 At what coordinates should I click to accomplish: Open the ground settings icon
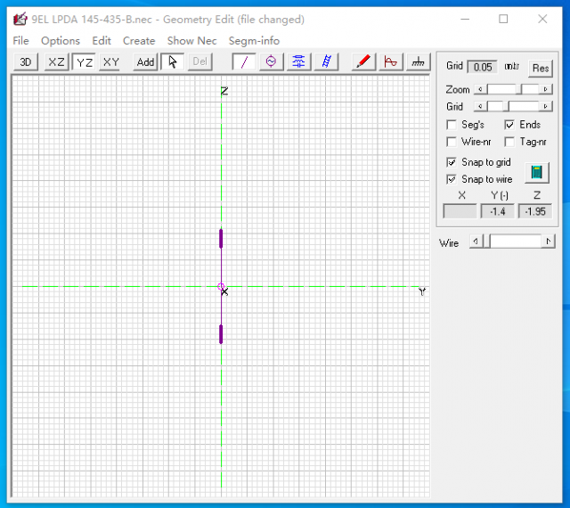[x=419, y=61]
